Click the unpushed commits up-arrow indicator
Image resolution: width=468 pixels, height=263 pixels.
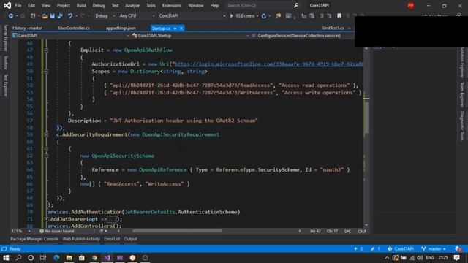(x=358, y=248)
